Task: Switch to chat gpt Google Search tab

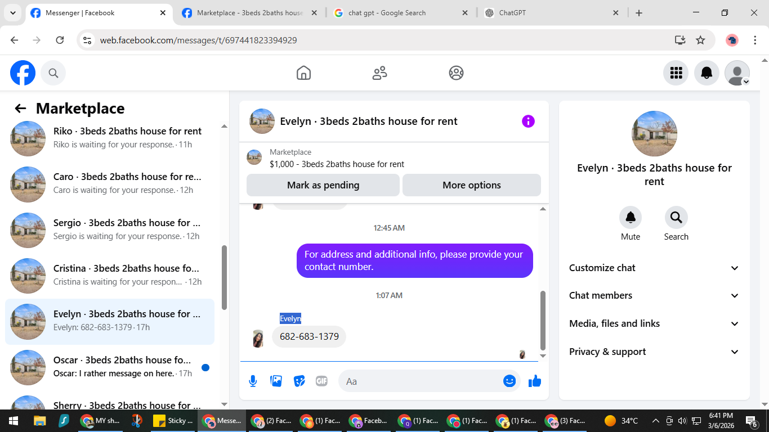Action: pos(400,13)
